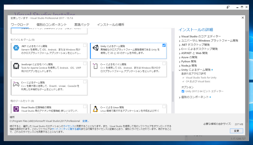Uncheck Unity 2017.2 64-bit editor option
Screen dimensions: 253x145
[x=183, y=91]
